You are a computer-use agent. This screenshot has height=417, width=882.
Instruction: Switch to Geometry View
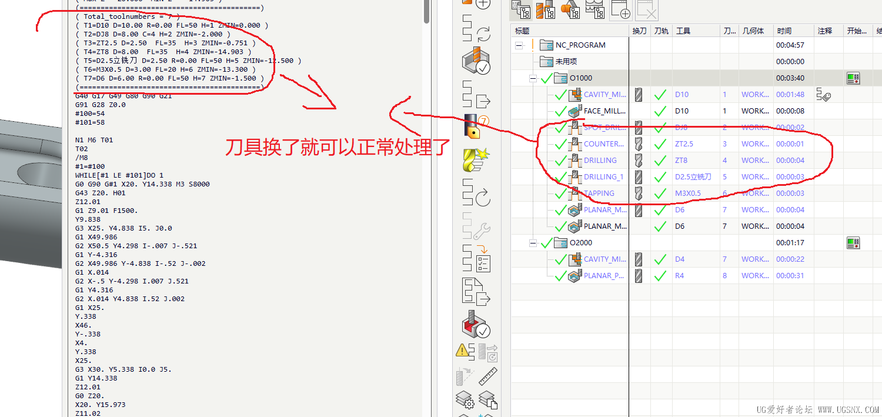[x=572, y=10]
